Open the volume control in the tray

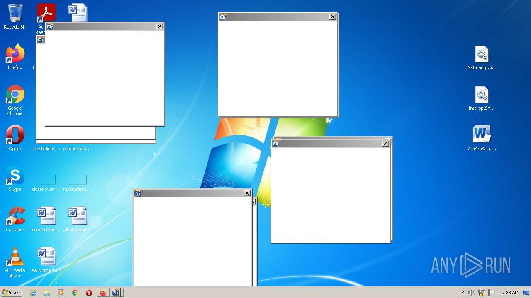point(472,293)
